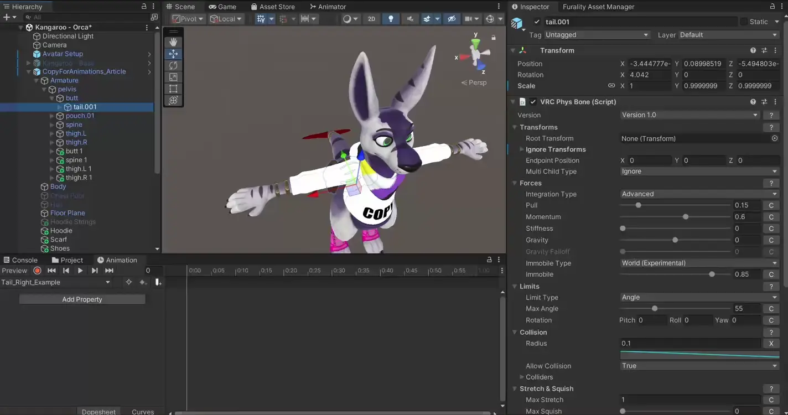Select the Scale tool in Scene toolbar
788x415 pixels.
173,77
